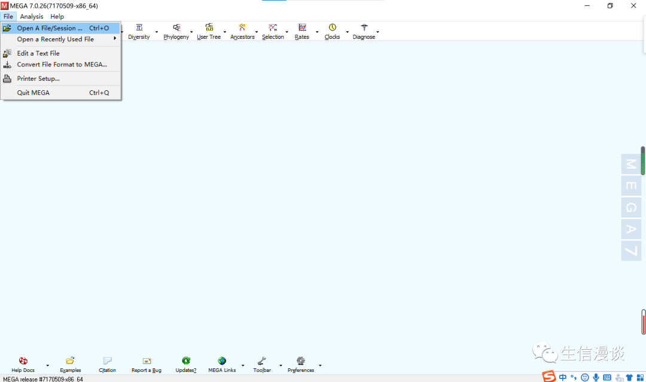The width and height of the screenshot is (646, 382).
Task: Select the Clocks tool icon
Action: (332, 27)
